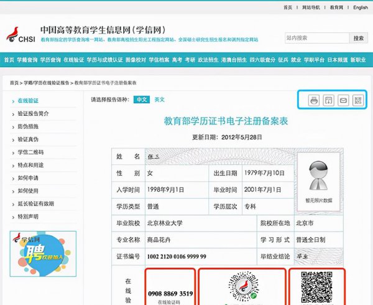Open 首页 in the main navigation bar
Screen dimensions: 373x305
click(9, 60)
